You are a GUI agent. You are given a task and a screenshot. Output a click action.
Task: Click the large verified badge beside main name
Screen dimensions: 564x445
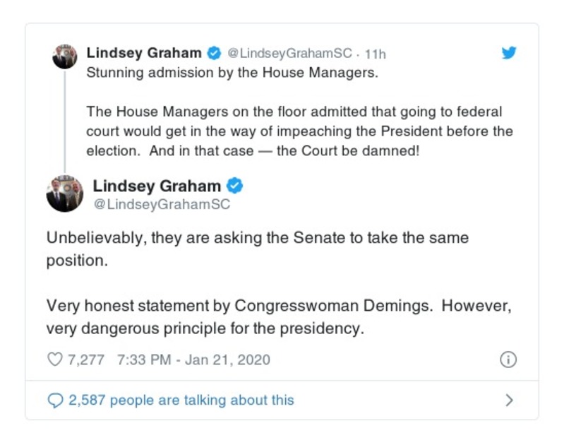[x=235, y=186]
